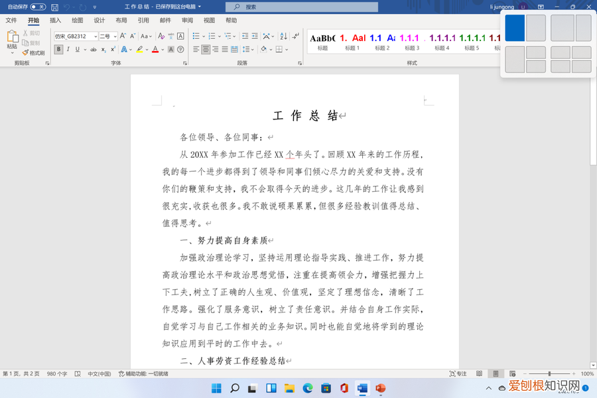The width and height of the screenshot is (597, 398).
Task: Clear all formatting with the eraser icon
Action: 161,36
